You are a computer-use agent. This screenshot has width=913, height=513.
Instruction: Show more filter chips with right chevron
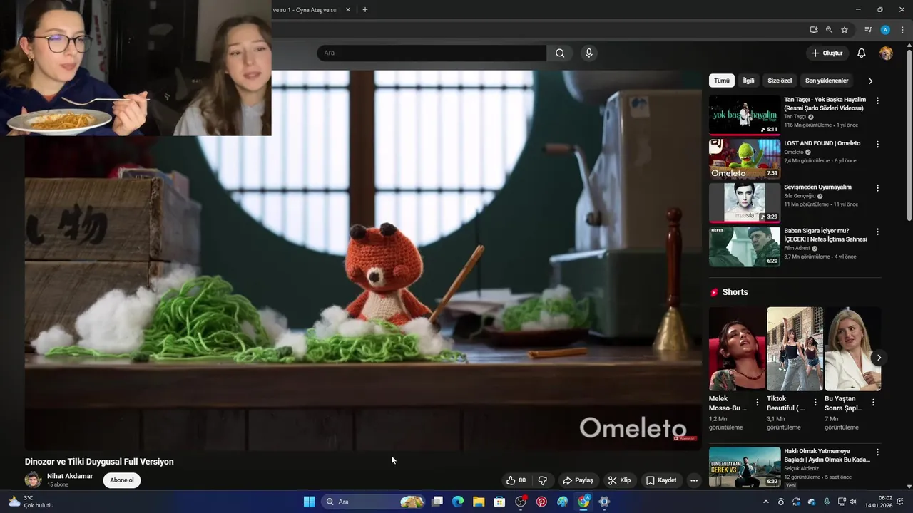click(870, 81)
